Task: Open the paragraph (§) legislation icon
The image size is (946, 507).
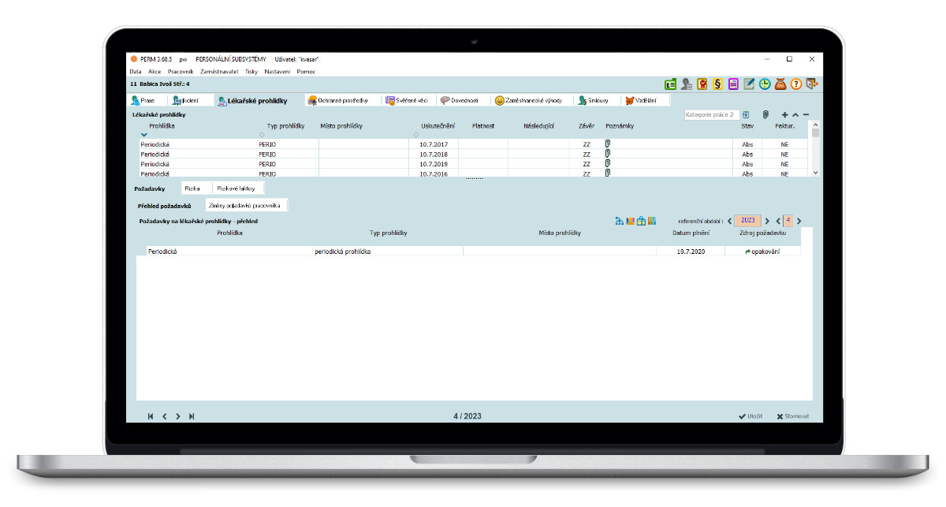Action: click(x=717, y=84)
